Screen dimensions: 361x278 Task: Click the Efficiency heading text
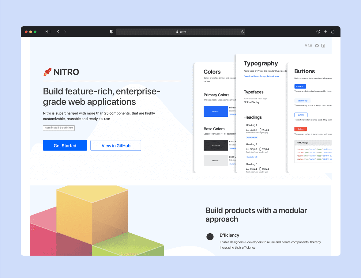coord(229,235)
